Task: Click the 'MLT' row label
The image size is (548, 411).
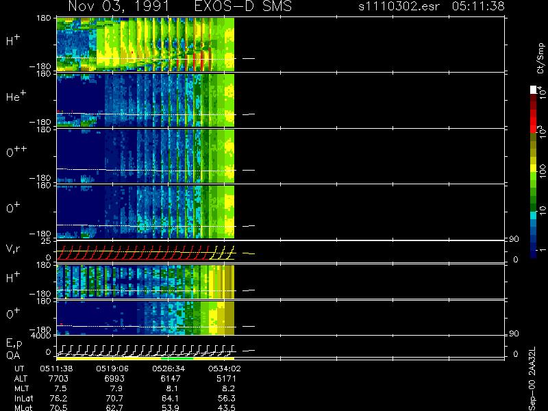Action: tap(21, 388)
